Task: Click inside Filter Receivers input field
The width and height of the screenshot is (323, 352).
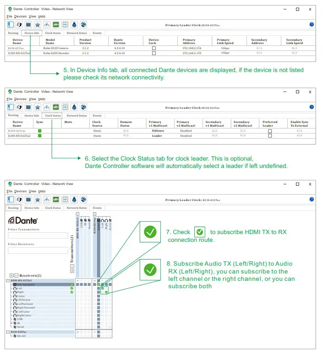Action: click(38, 250)
